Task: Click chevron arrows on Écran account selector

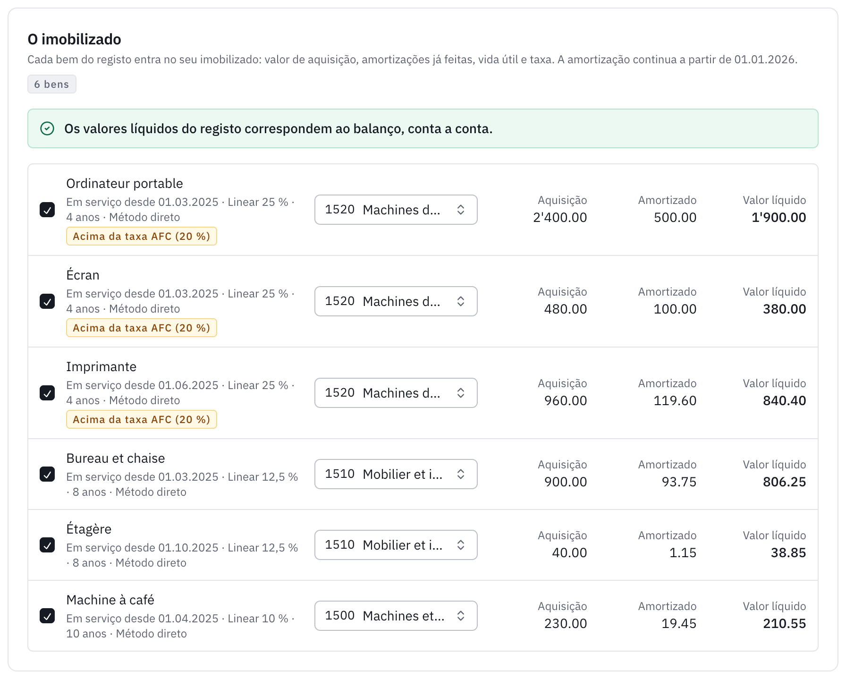Action: click(x=461, y=301)
